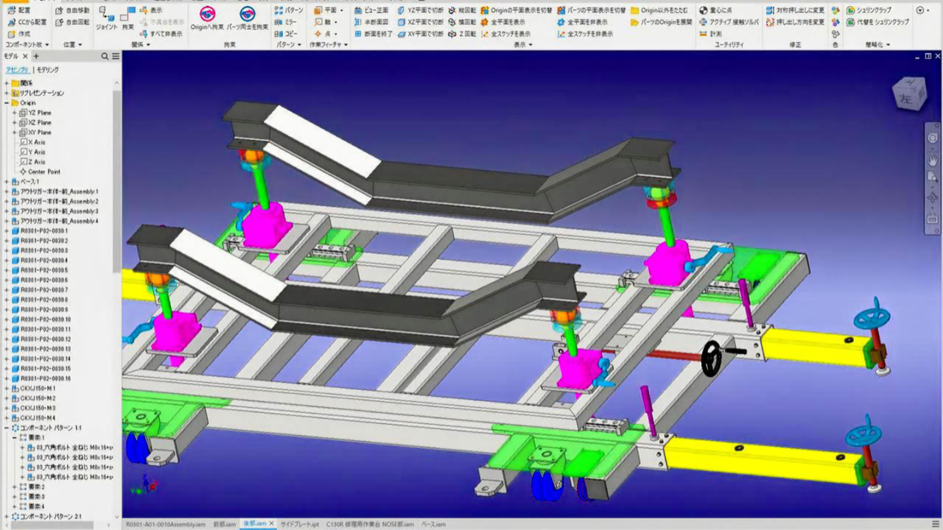Click the シュリンクラップ tool
This screenshot has width=943, height=530.
click(869, 10)
